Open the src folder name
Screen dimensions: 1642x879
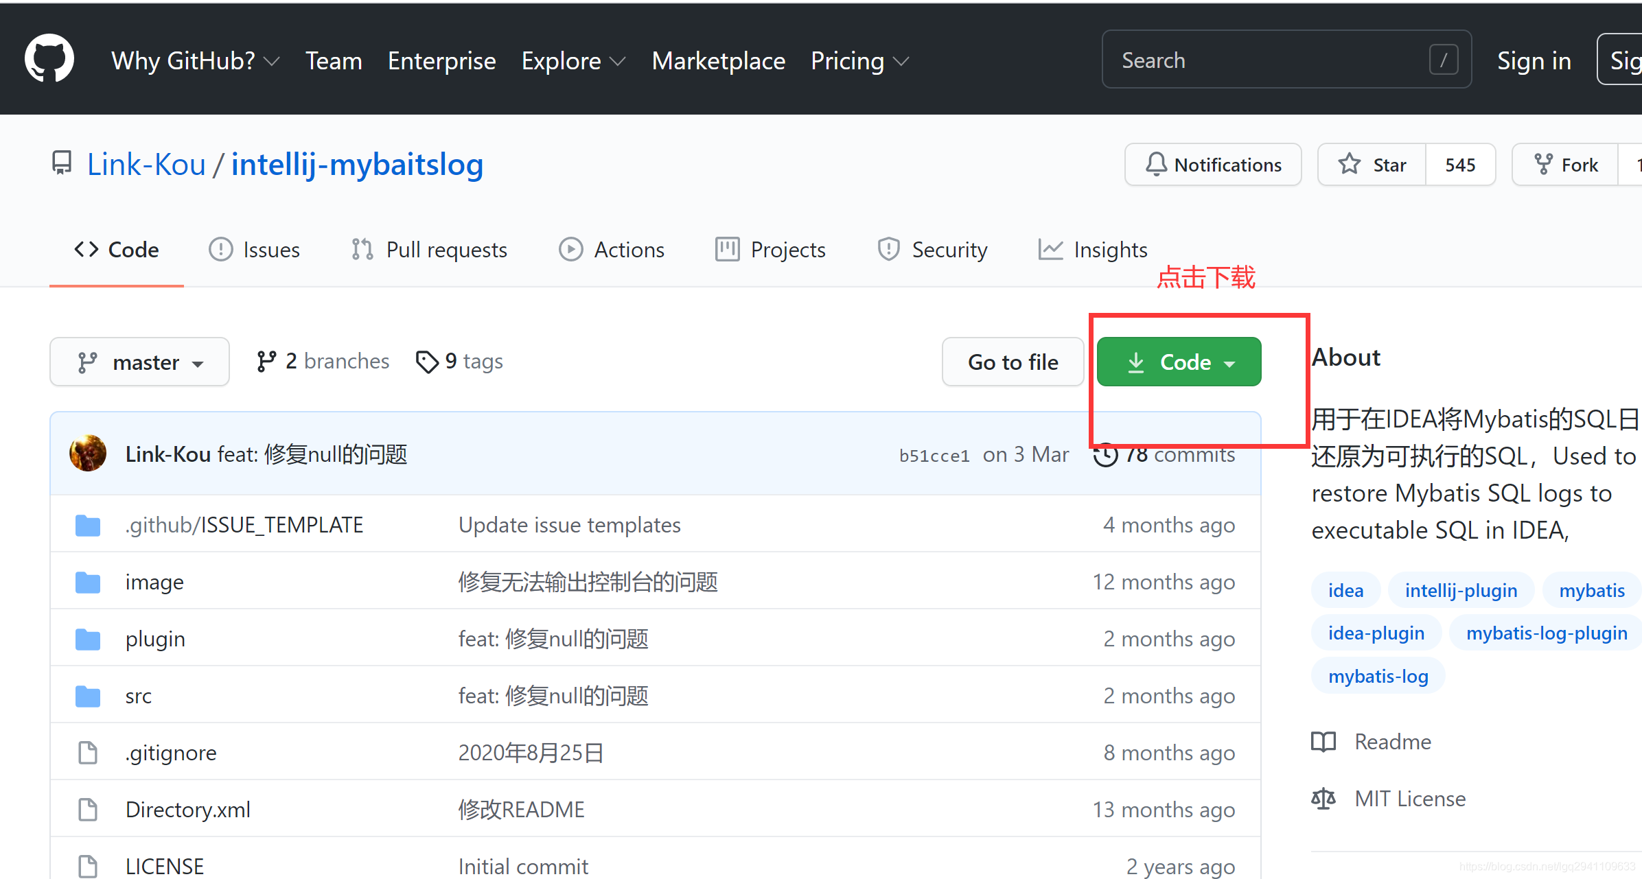point(138,696)
